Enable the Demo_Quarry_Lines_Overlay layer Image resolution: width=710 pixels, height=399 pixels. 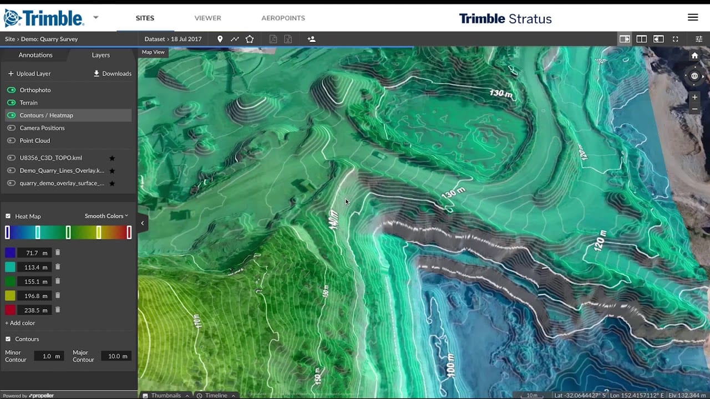[11, 171]
